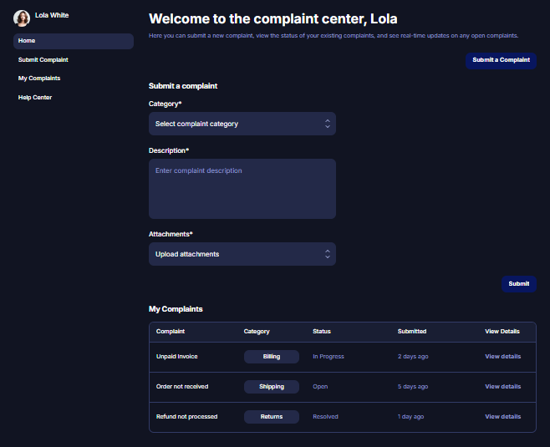Click the Returns category tag
This screenshot has width=550, height=447.
(x=272, y=417)
